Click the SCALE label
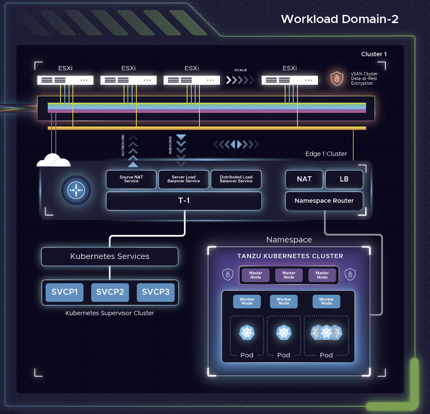 [x=240, y=70]
